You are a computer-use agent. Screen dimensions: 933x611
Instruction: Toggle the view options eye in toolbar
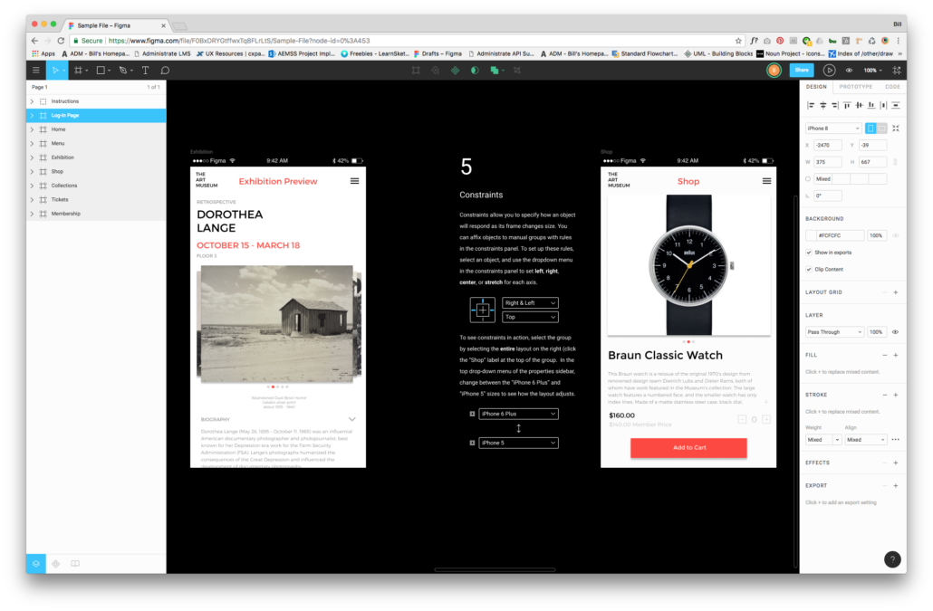click(x=849, y=70)
